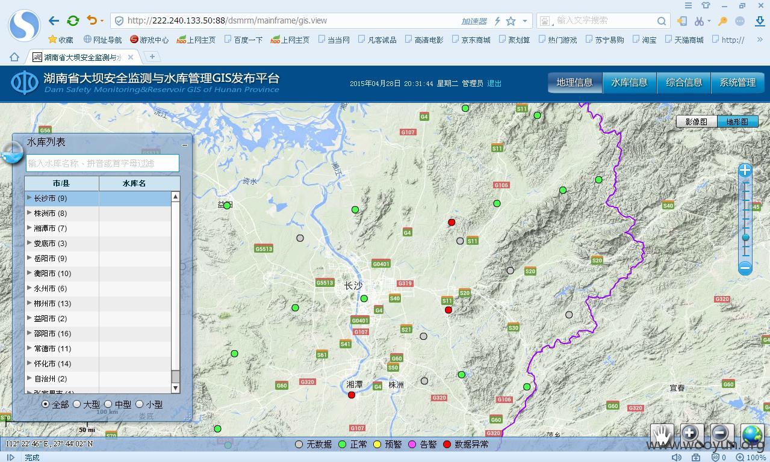This screenshot has height=462, width=770.
Task: Select the 大型 radio button
Action: 76,404
